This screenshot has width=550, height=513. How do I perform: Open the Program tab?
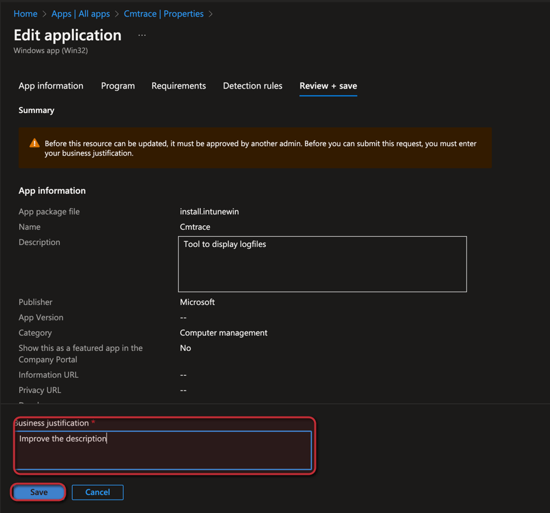[x=118, y=85]
